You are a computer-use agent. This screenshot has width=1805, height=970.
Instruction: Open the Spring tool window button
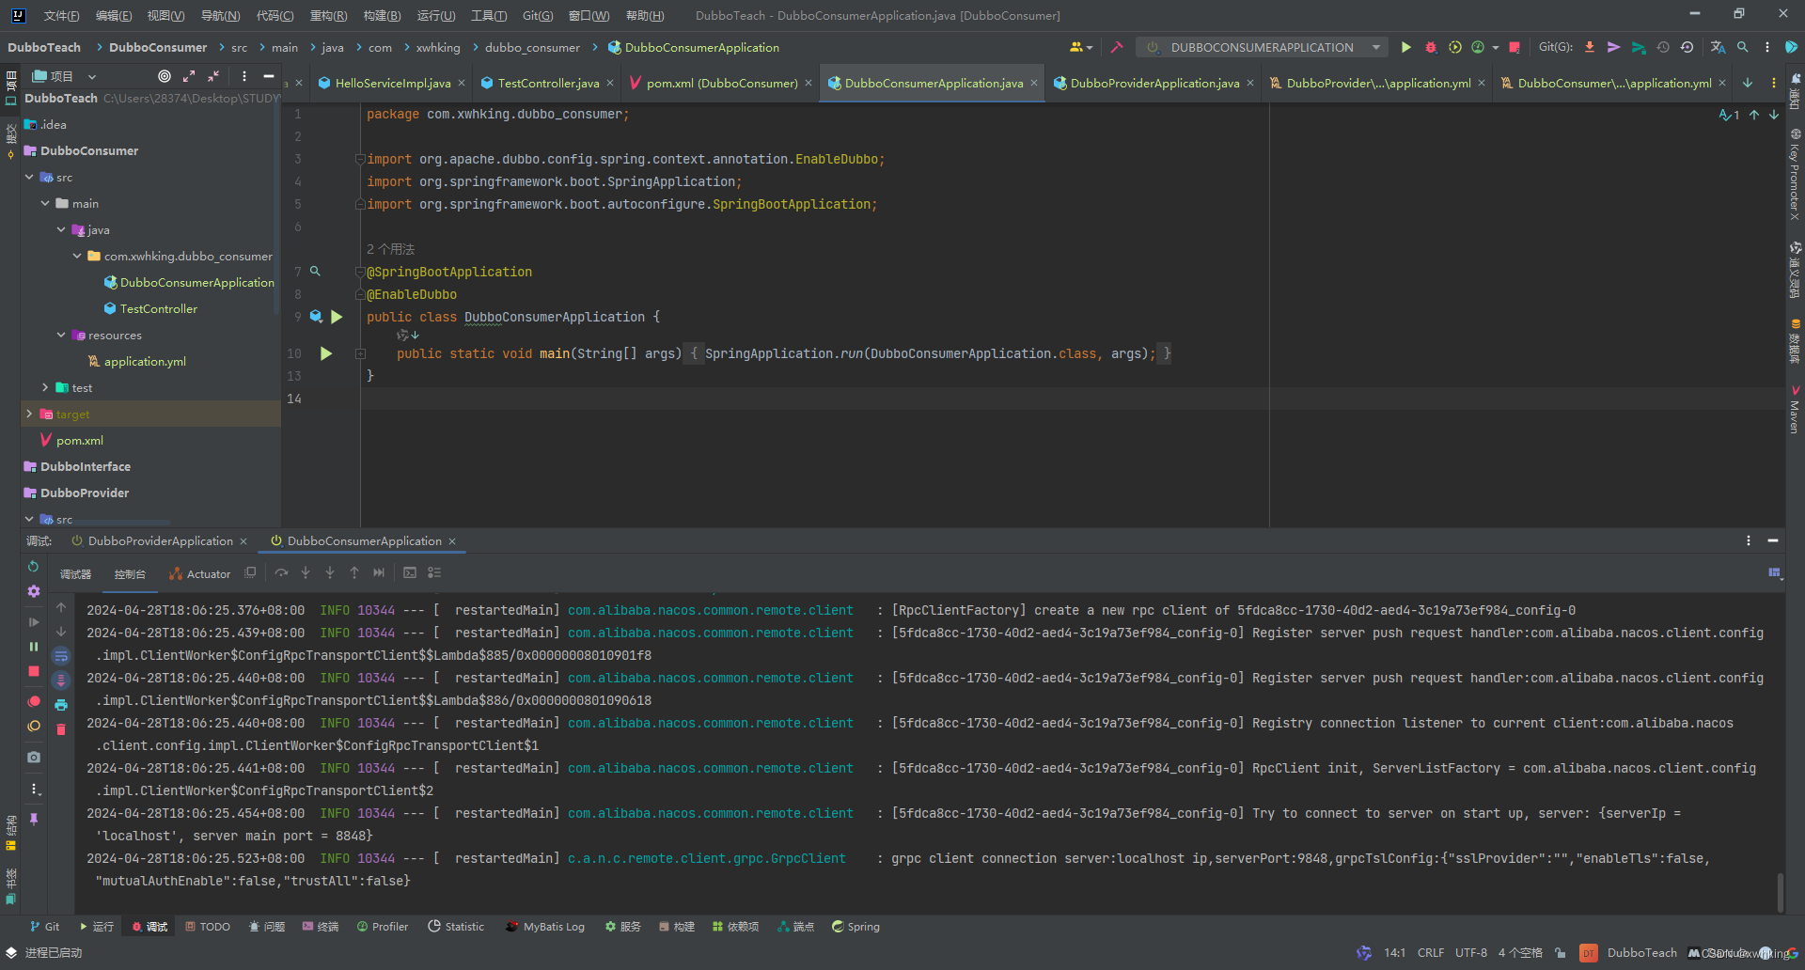(855, 927)
